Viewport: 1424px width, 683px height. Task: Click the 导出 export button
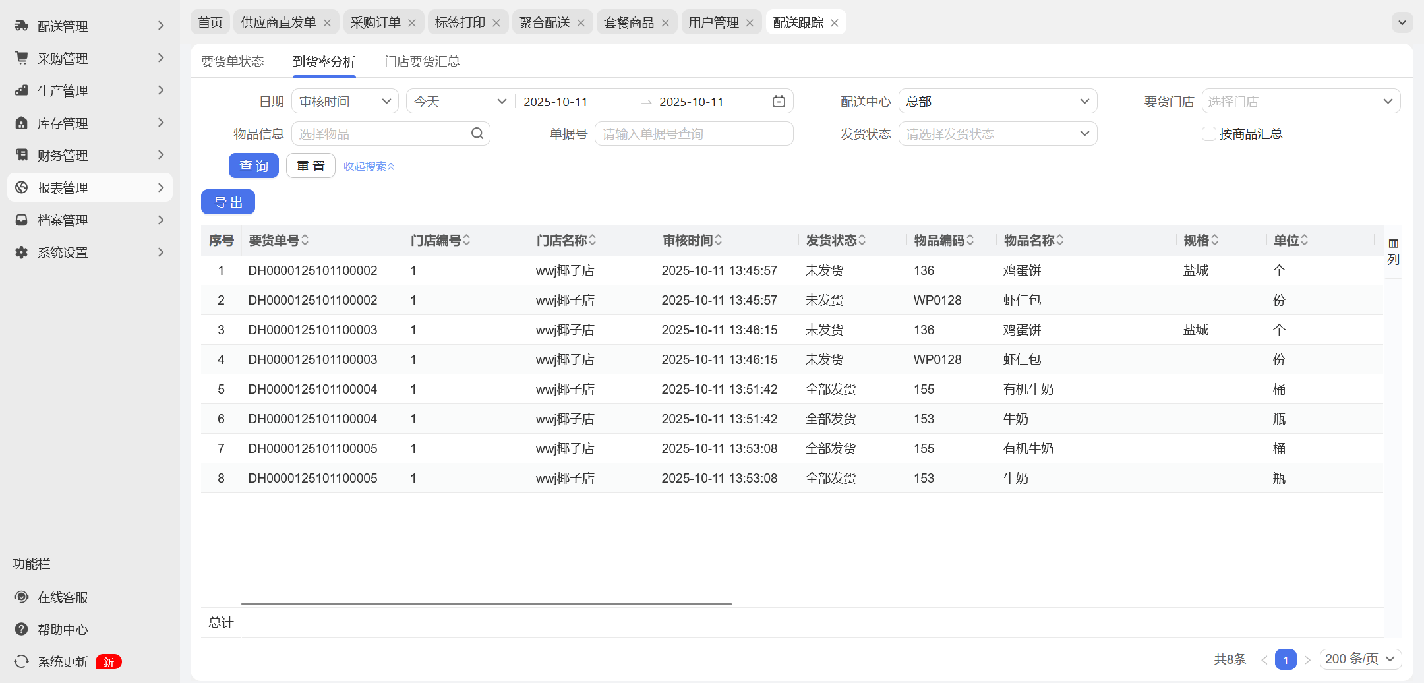tap(228, 202)
